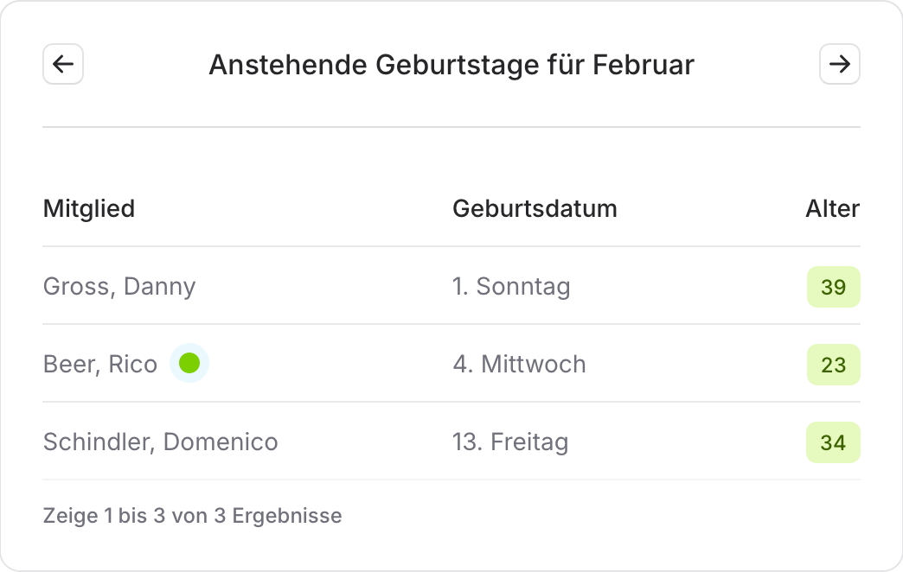Open the entry for Beer, Rico

(99, 364)
